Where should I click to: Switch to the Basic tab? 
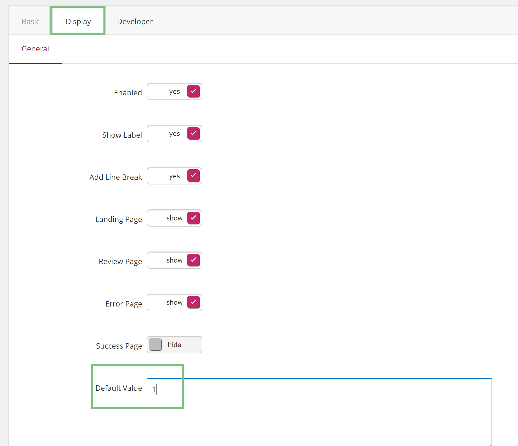point(31,21)
